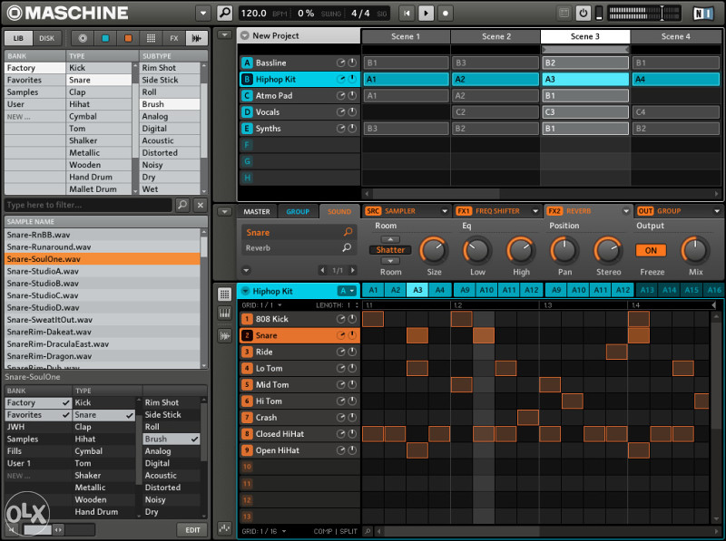
Task: Switch to the DISK tab in the browser
Action: pos(47,38)
